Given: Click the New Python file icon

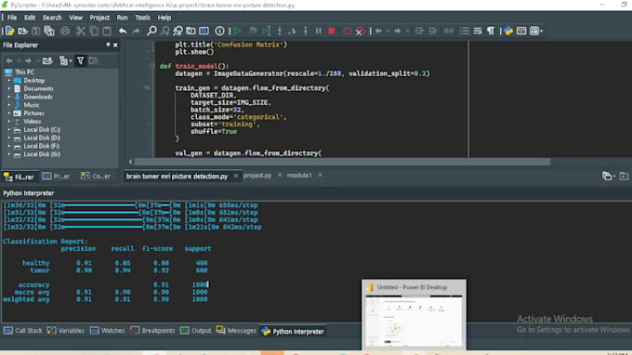Looking at the screenshot, I should coord(9,31).
